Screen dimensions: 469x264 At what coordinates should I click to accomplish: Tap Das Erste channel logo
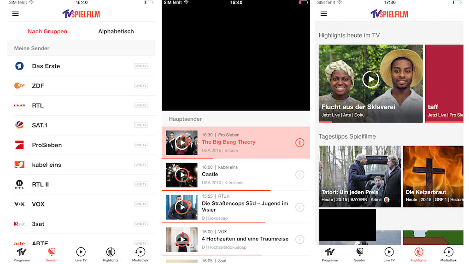click(19, 66)
